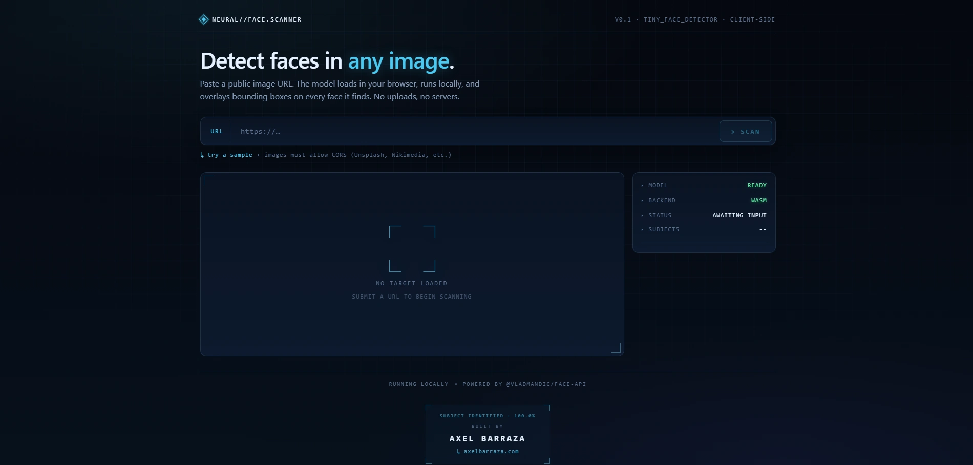
Task: Click the READY status value
Action: 757,185
